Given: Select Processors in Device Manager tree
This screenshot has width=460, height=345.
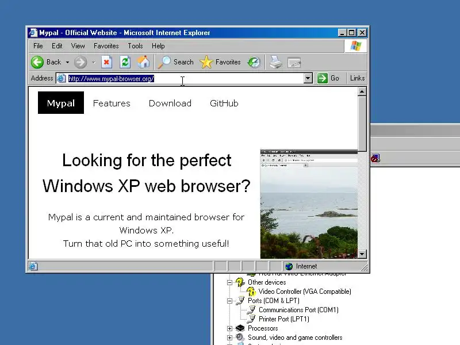Looking at the screenshot, I should pyautogui.click(x=263, y=328).
